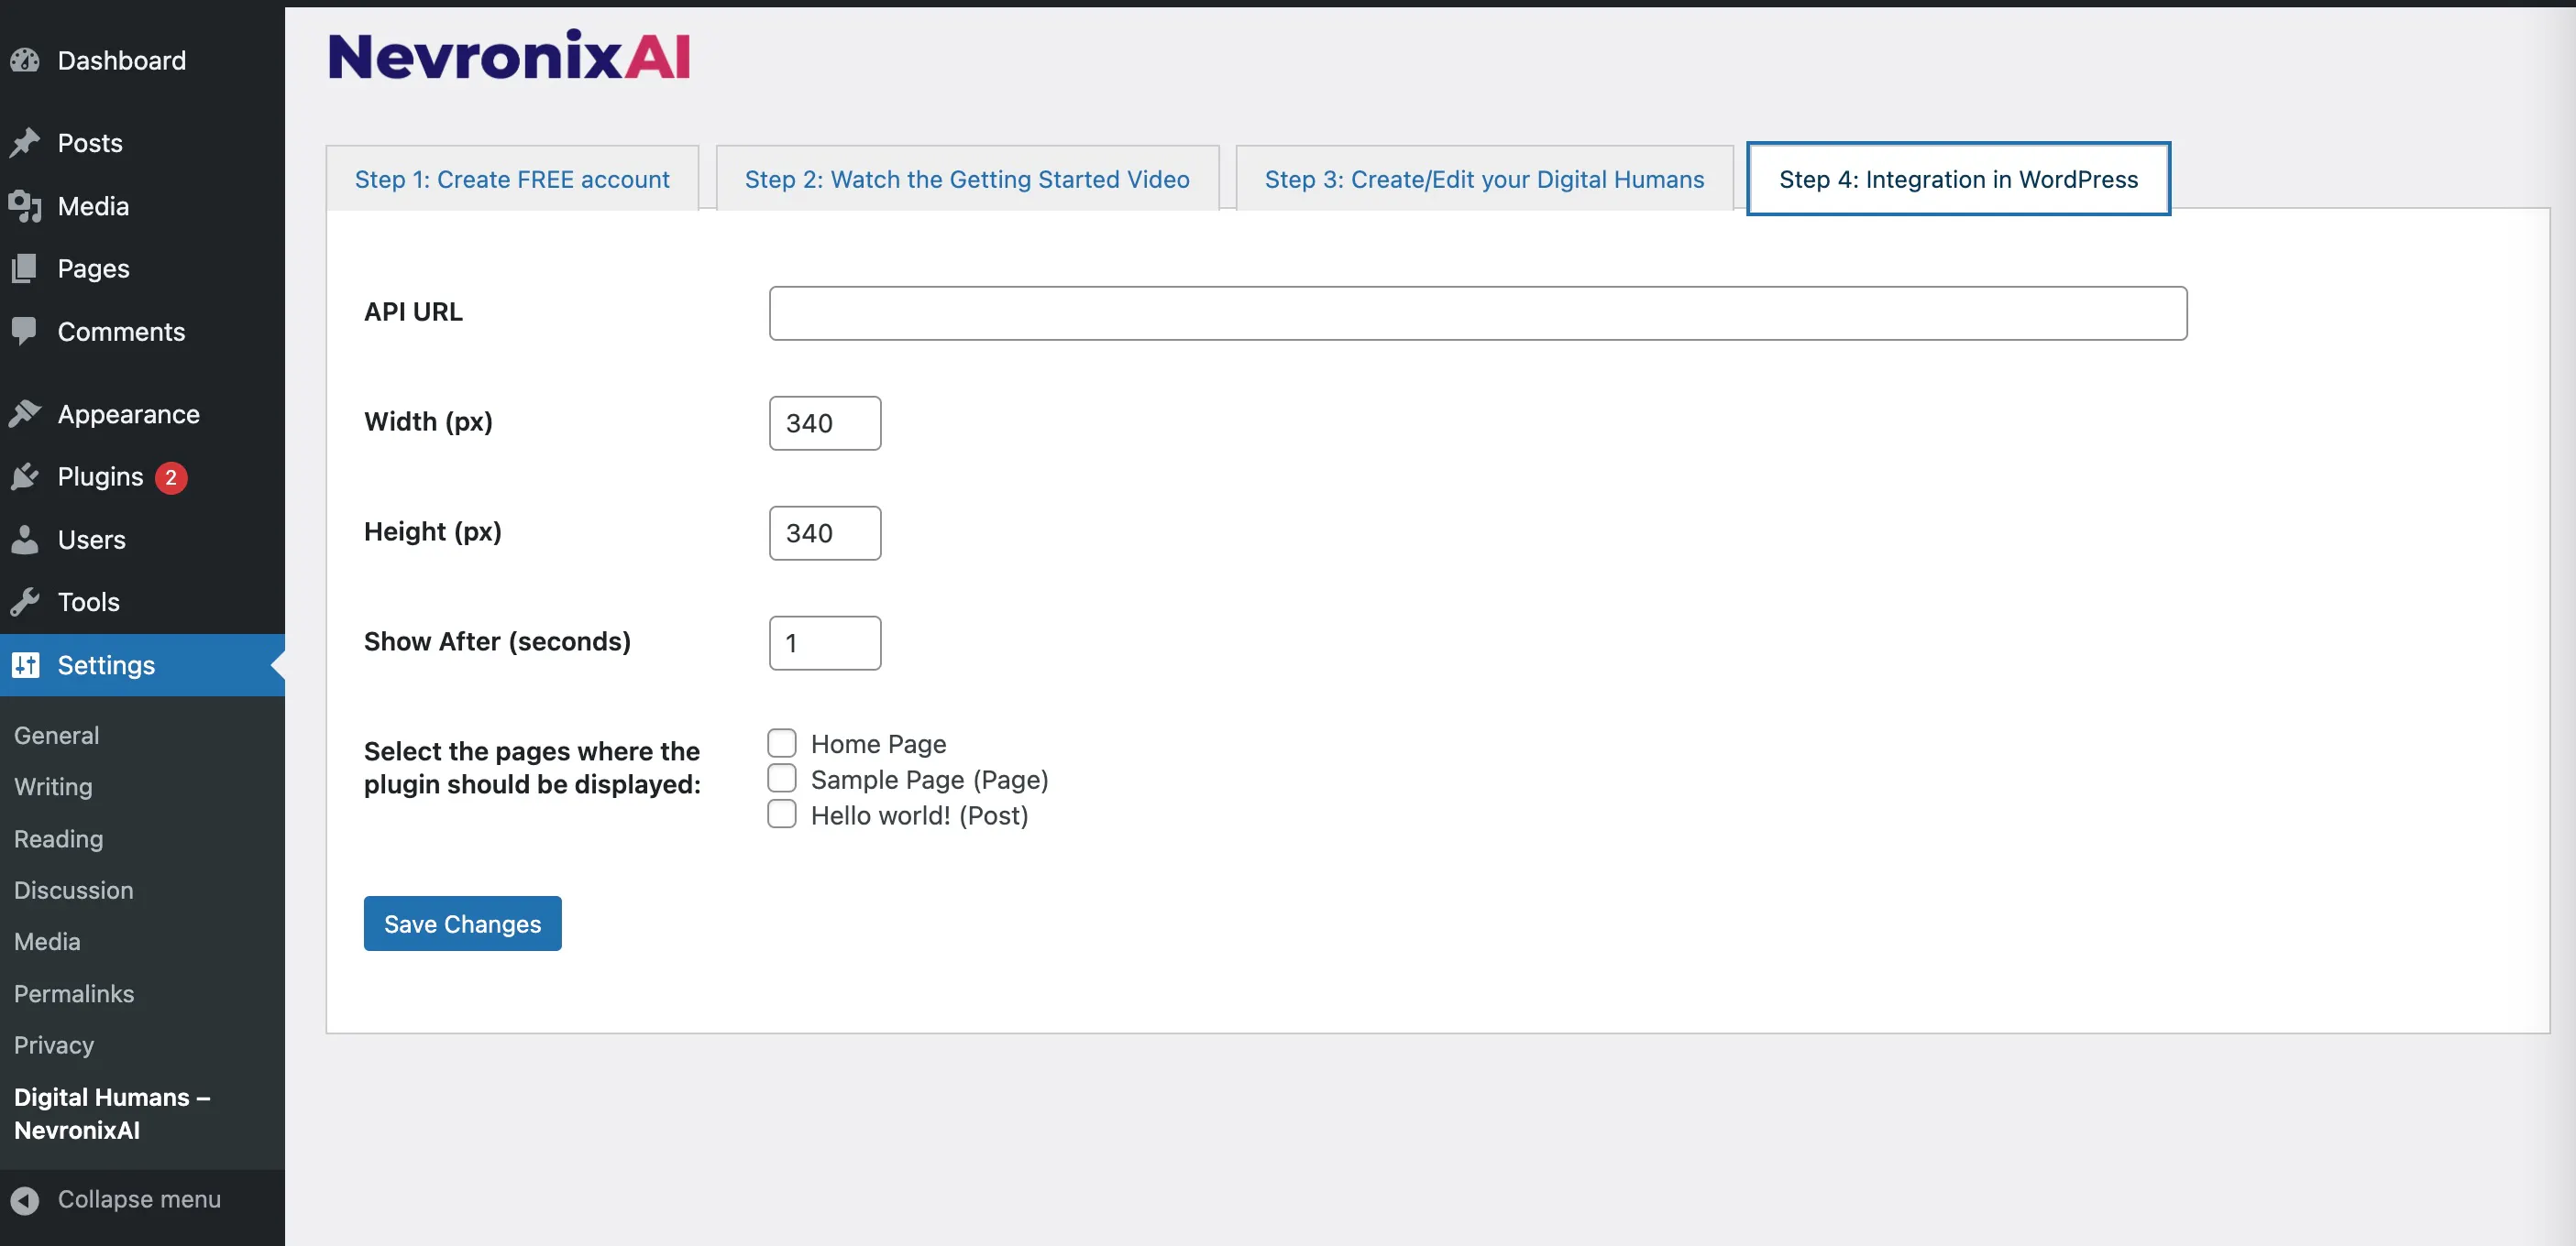Click the Show After (seconds) input field
Viewport: 2576px width, 1246px height.
(x=825, y=642)
